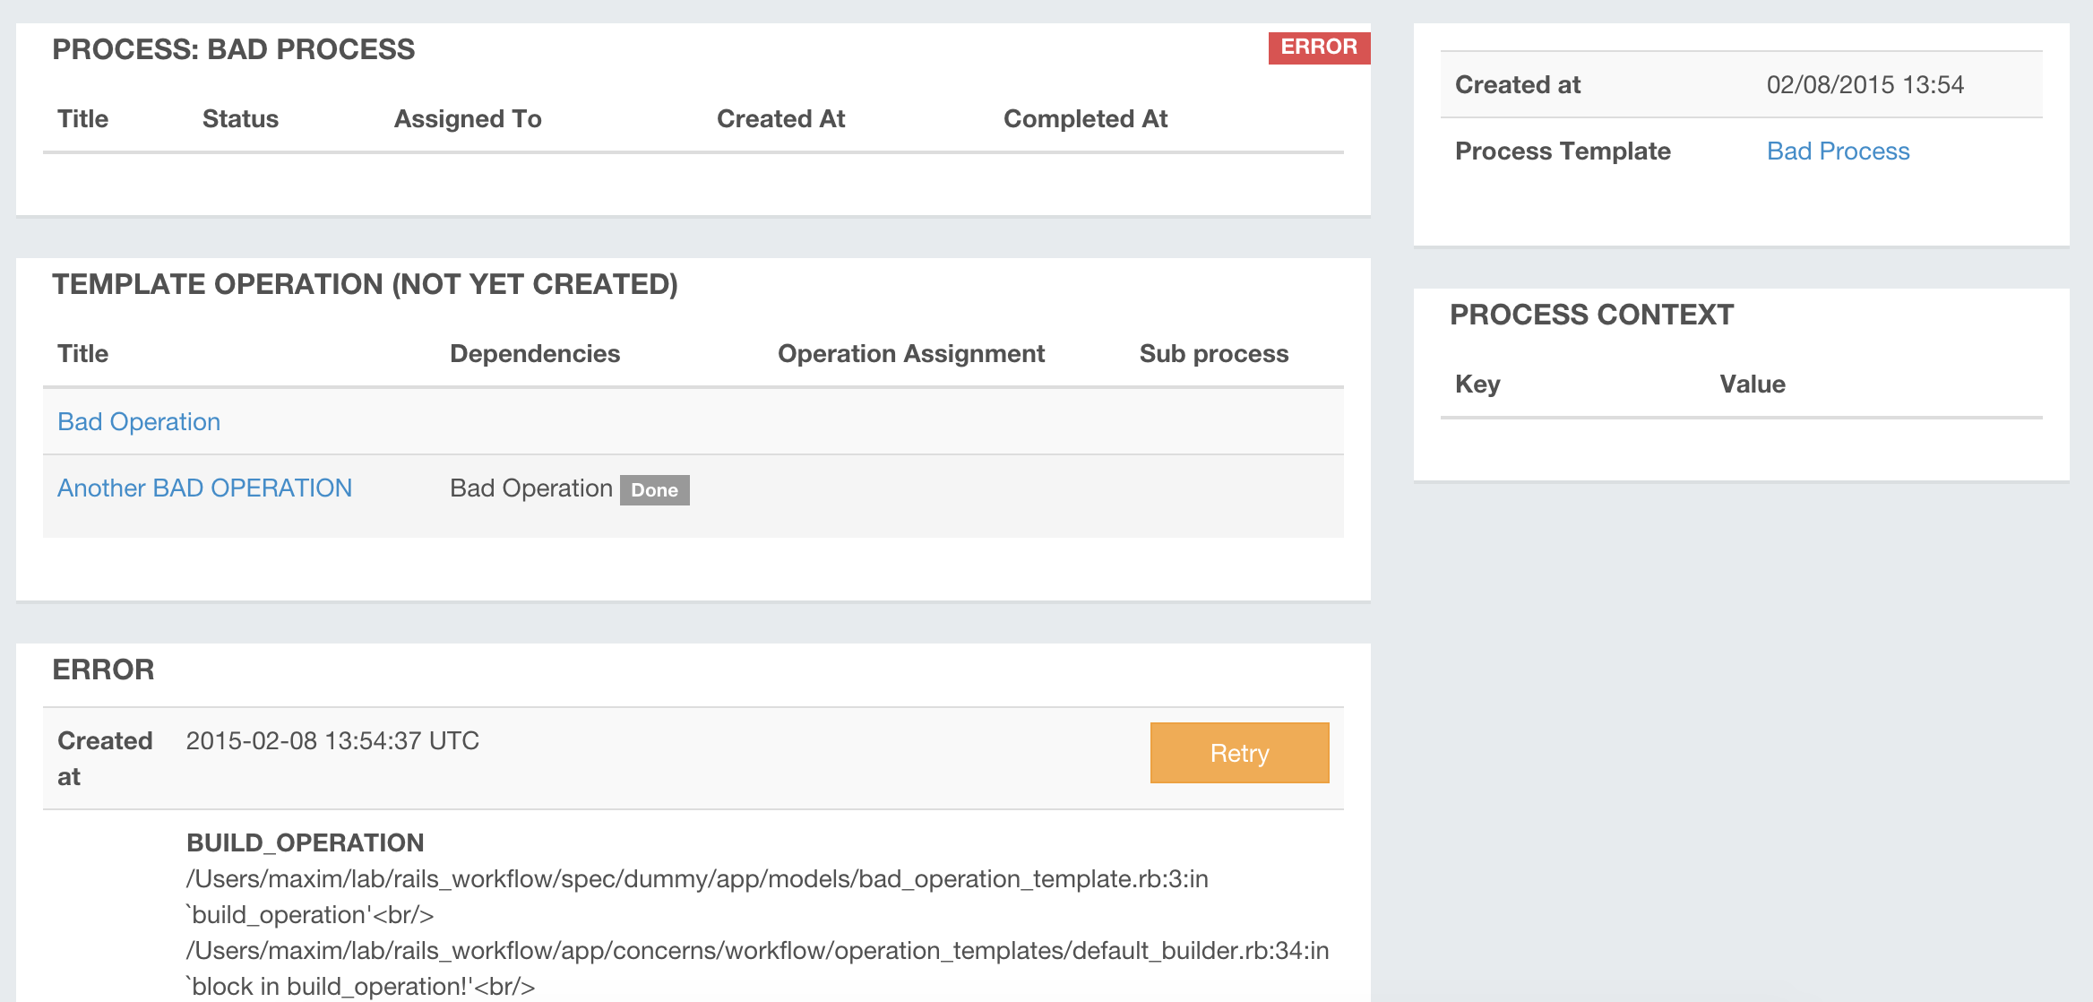Click the PROCESS: BAD PROCESS heading
This screenshot has width=2093, height=1002.
[233, 49]
